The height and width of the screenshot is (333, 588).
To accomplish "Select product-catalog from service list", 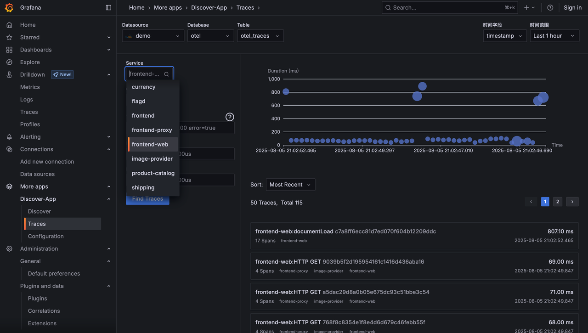I will click(x=153, y=173).
